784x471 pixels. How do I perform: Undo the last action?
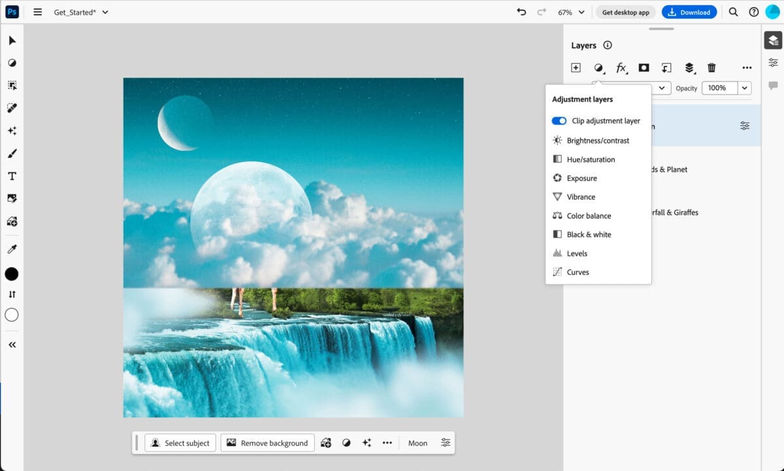coord(521,12)
